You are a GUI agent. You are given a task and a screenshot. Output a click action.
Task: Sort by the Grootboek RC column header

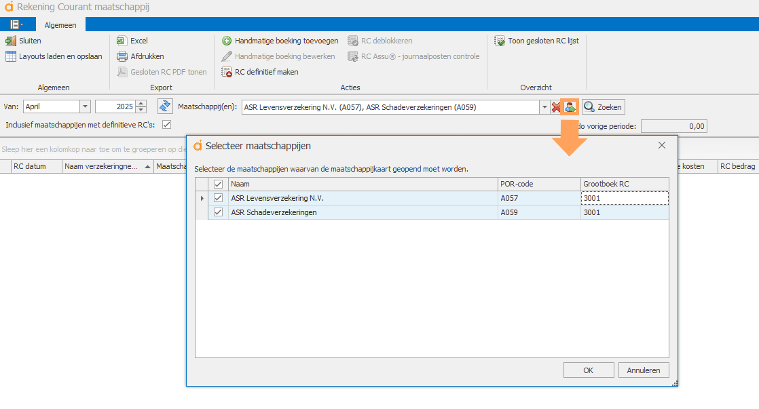coord(625,184)
